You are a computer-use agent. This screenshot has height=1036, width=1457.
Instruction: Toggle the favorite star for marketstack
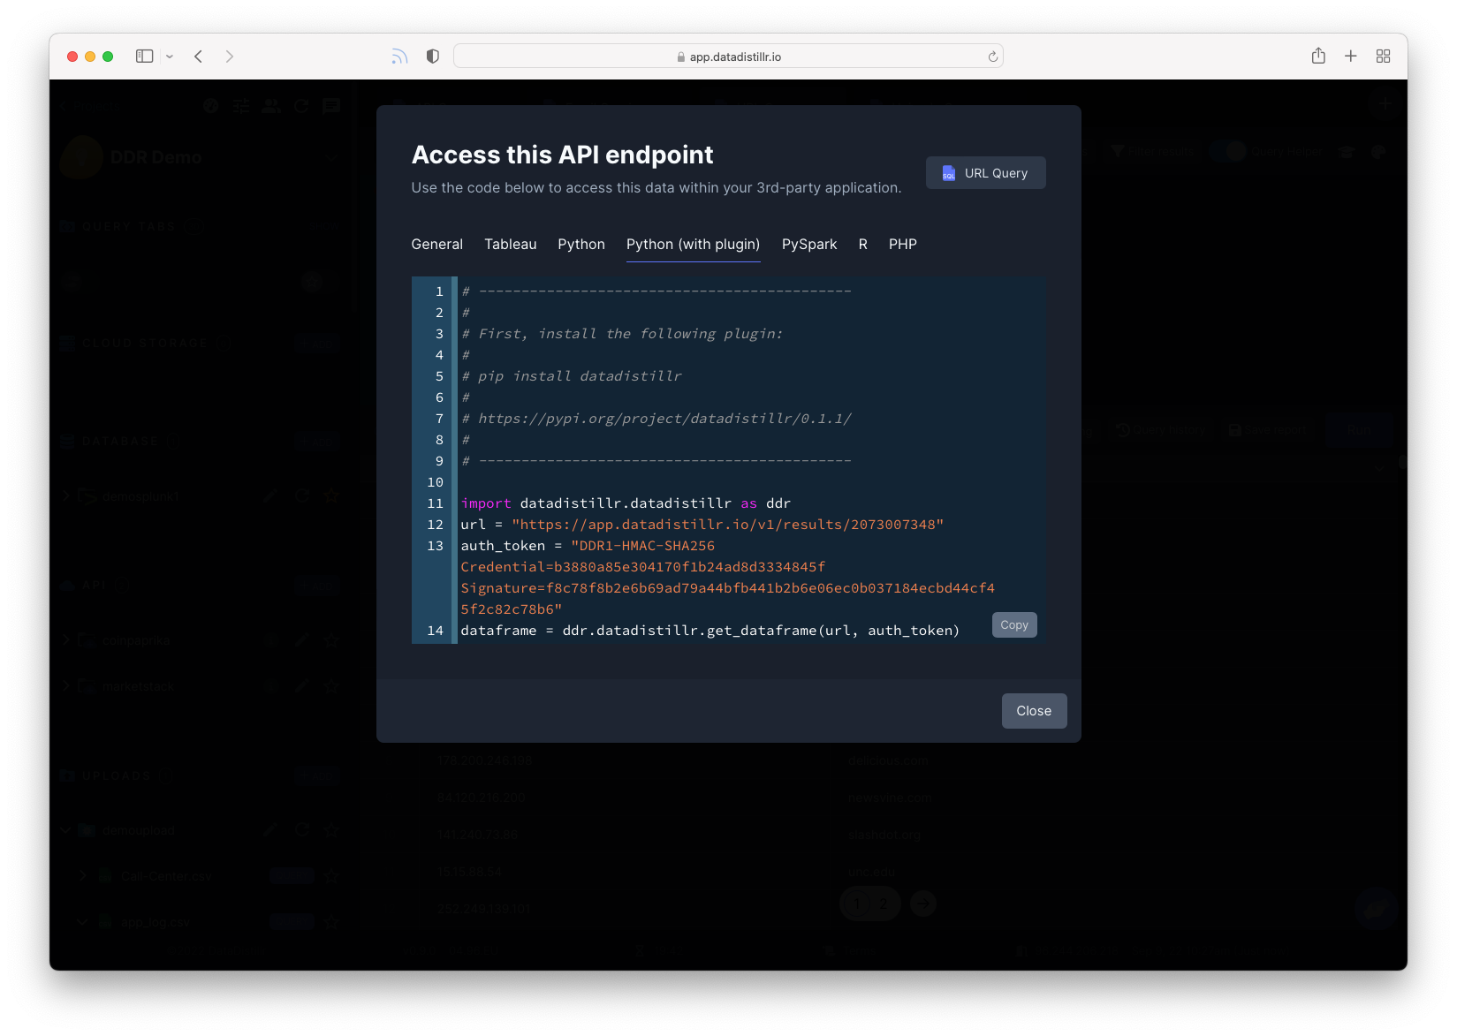coord(331,686)
